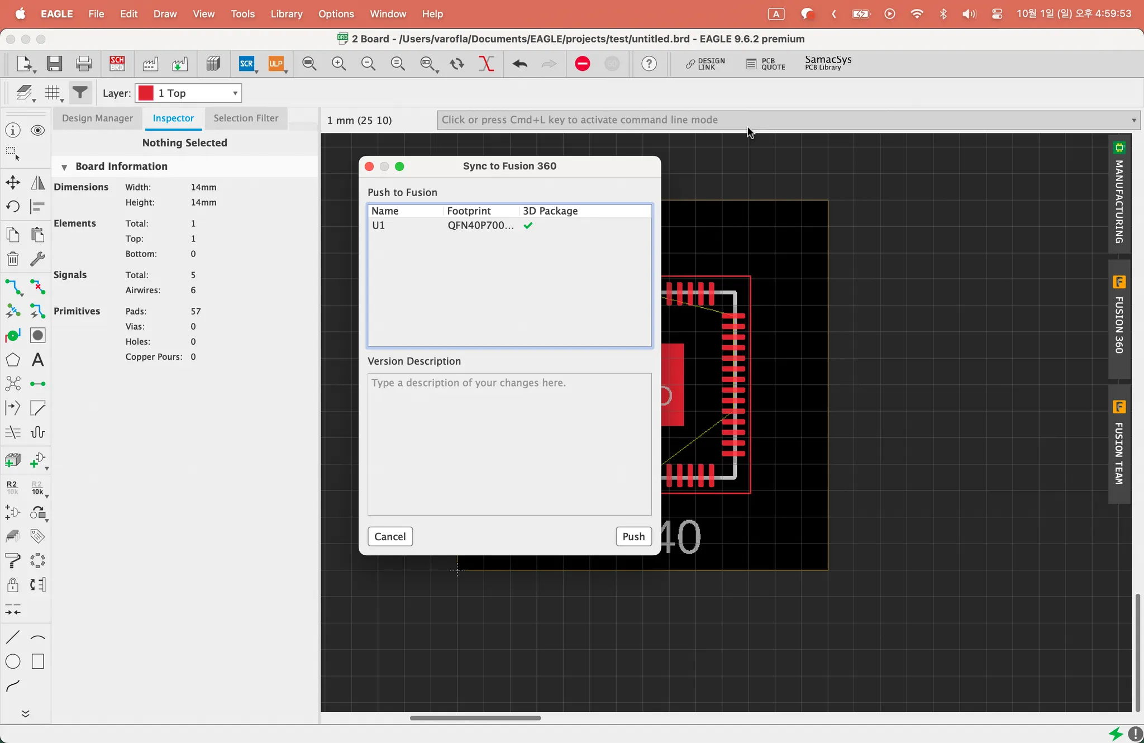The height and width of the screenshot is (743, 1144).
Task: Click the red Layer color swatch
Action: click(146, 93)
